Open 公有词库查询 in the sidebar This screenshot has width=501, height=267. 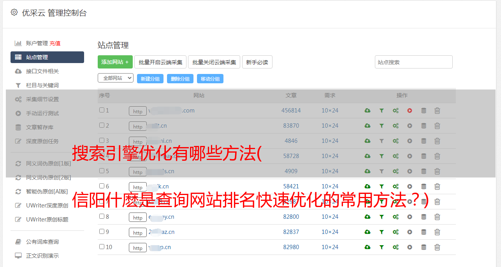coord(42,242)
